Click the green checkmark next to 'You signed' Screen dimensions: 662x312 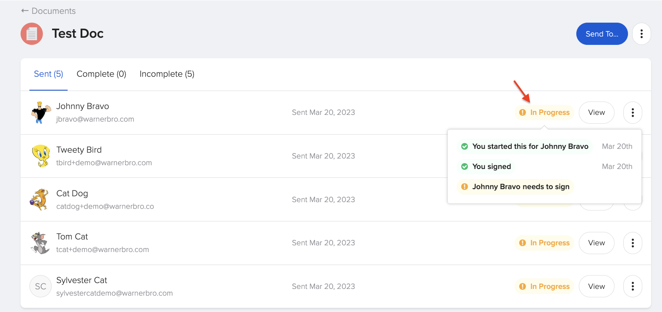465,166
